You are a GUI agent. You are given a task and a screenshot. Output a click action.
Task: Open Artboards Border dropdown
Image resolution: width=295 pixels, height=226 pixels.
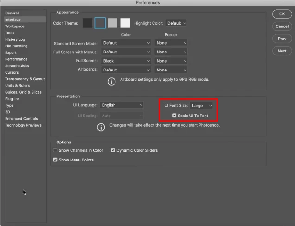tap(171, 70)
